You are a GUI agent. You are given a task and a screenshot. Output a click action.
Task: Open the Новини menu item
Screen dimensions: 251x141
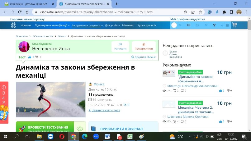26,25
